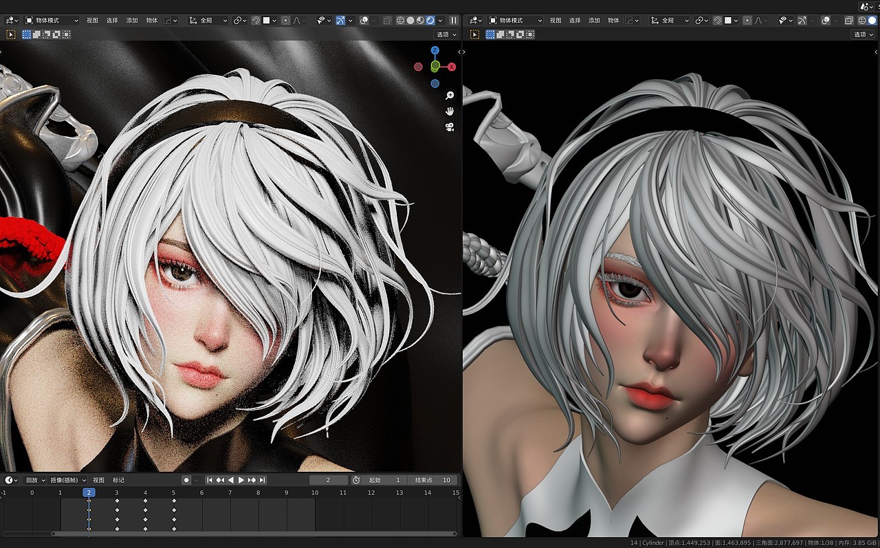Jump to first frame of animation
Viewport: 880px width, 548px height.
(x=210, y=480)
